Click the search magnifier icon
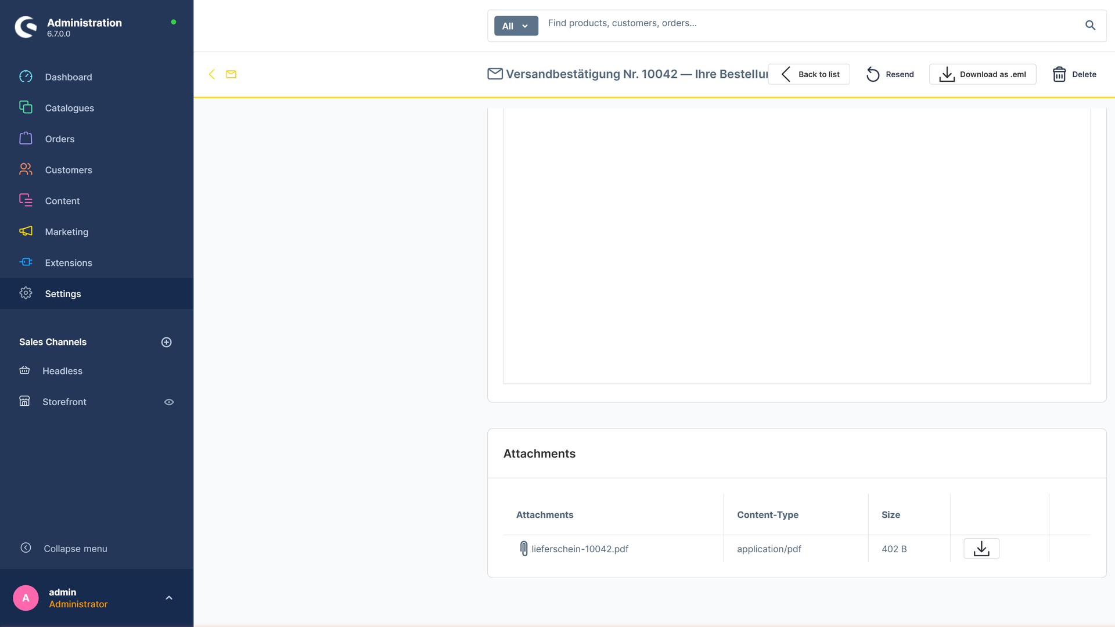This screenshot has height=627, width=1115. point(1090,26)
